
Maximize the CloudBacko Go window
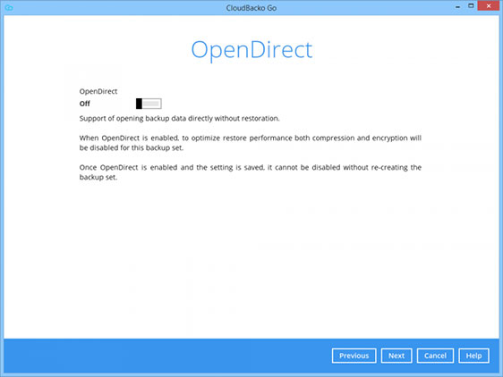[x=471, y=6]
